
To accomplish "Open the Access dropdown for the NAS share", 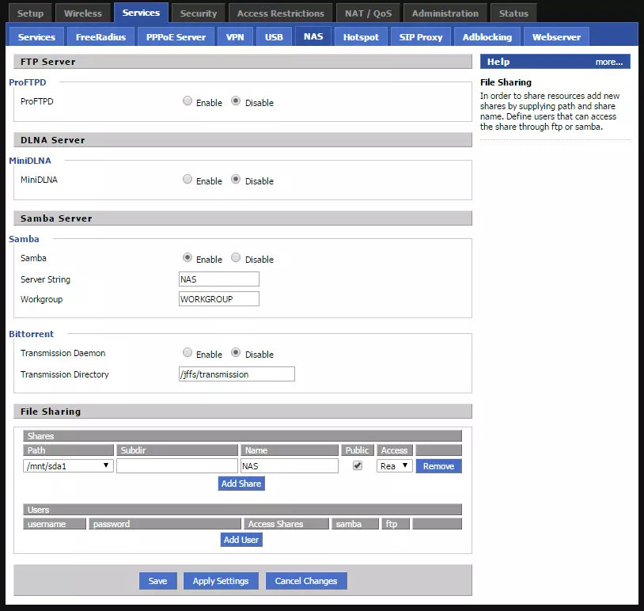I will pos(393,465).
